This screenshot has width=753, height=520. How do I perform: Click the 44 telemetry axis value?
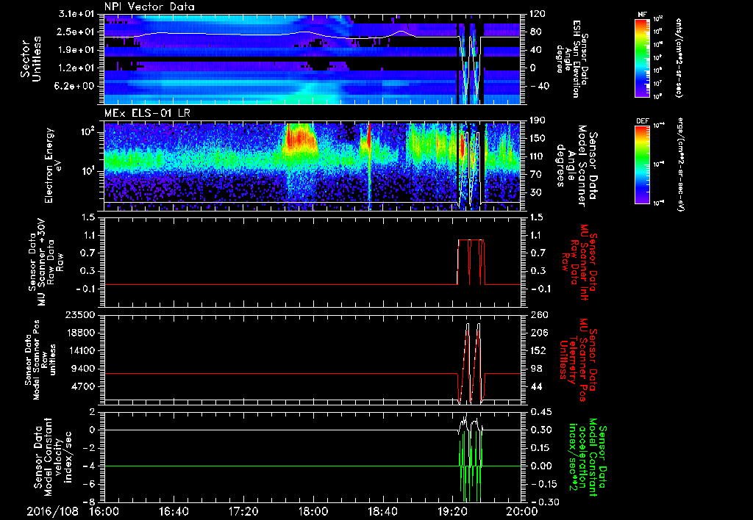535,386
